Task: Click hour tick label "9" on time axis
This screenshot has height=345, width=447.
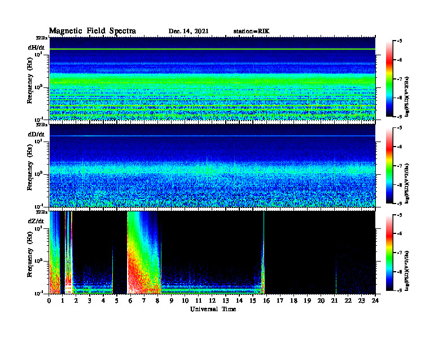Action: click(172, 301)
